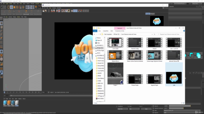The height and width of the screenshot is (114, 204).
Task: Toggle the Z axis lock
Action: [33, 7]
